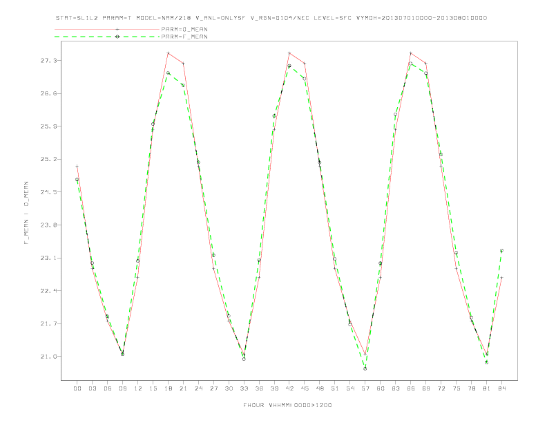Image resolution: width=547 pixels, height=423 pixels.
Task: Click the O_MEAN plus marker at hour 57
Action: (x=365, y=354)
